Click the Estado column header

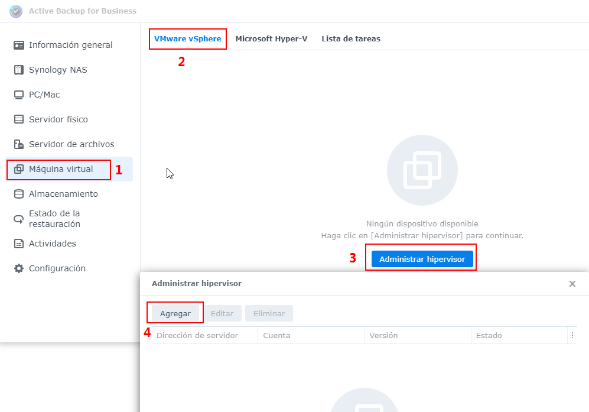489,335
